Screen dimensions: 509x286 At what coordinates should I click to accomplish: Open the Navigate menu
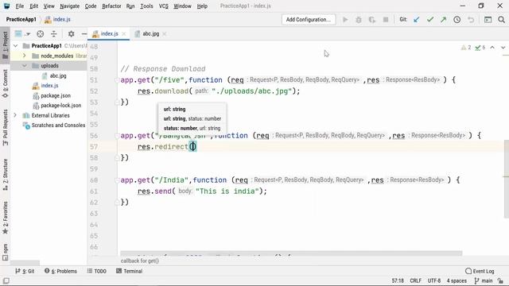[x=69, y=6]
